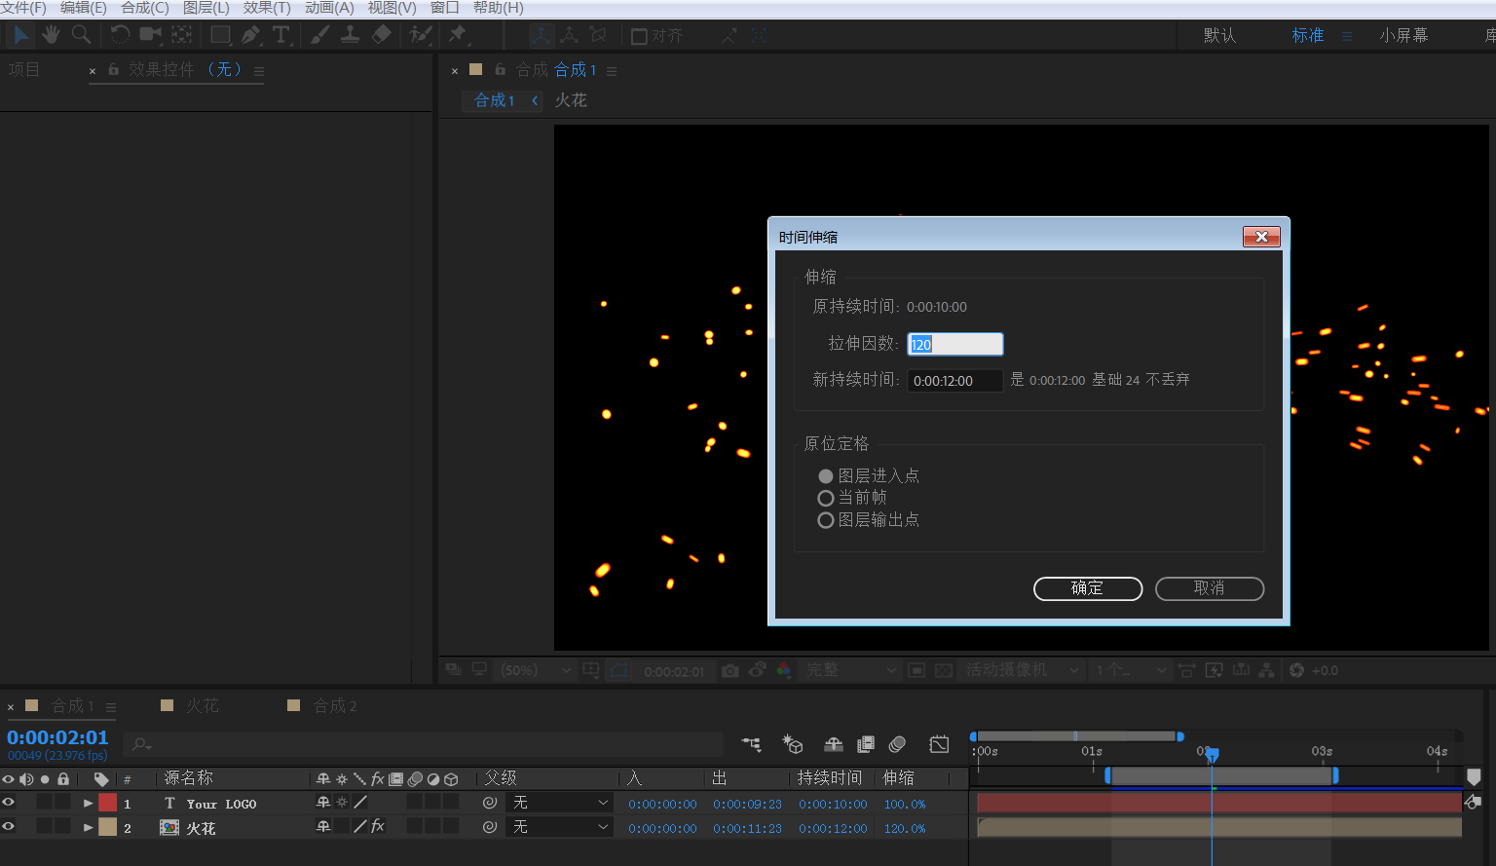Switch to the 合成 2 tab
This screenshot has height=866, width=1496.
point(335,704)
